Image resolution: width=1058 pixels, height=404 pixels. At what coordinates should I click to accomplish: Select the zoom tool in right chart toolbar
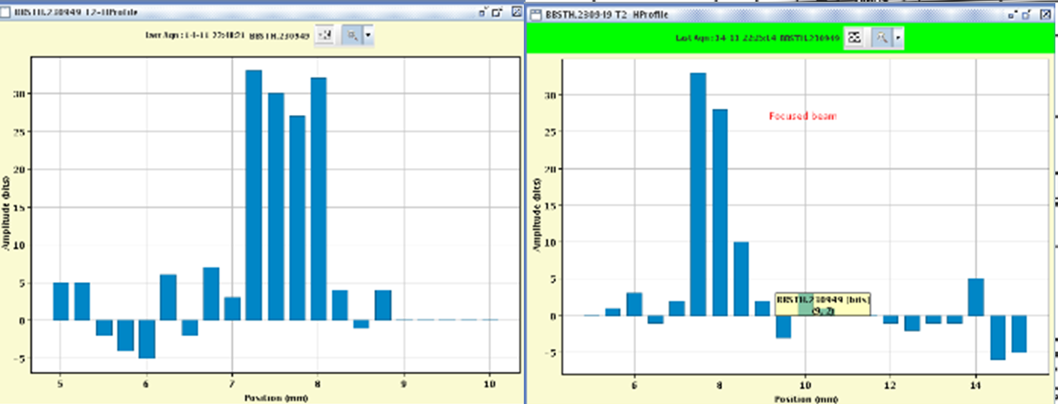(882, 37)
